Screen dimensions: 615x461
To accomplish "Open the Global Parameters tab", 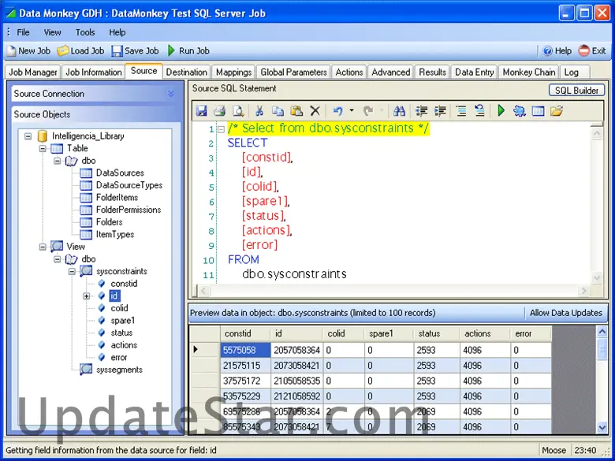I will 294,72.
